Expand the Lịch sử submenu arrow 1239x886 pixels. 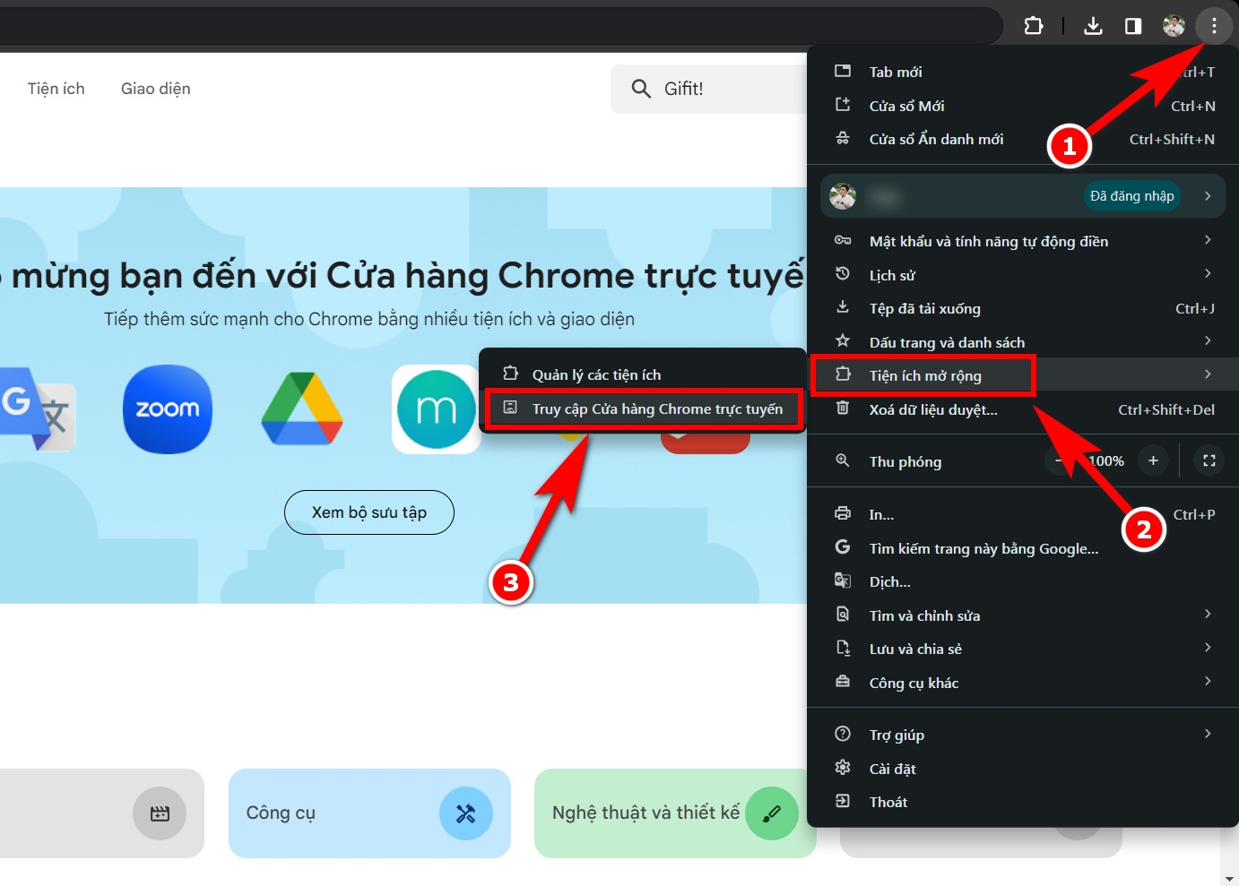[1208, 274]
